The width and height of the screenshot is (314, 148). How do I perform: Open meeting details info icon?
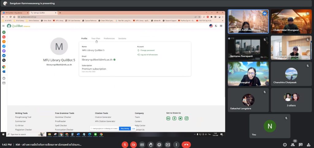[285, 145]
